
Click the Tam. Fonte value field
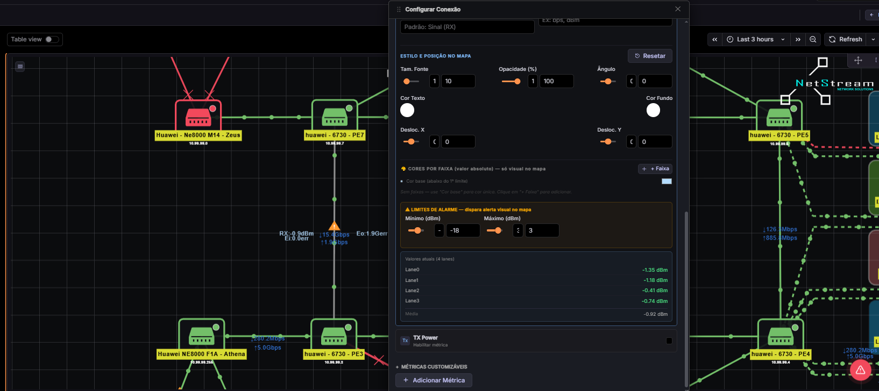pyautogui.click(x=458, y=81)
